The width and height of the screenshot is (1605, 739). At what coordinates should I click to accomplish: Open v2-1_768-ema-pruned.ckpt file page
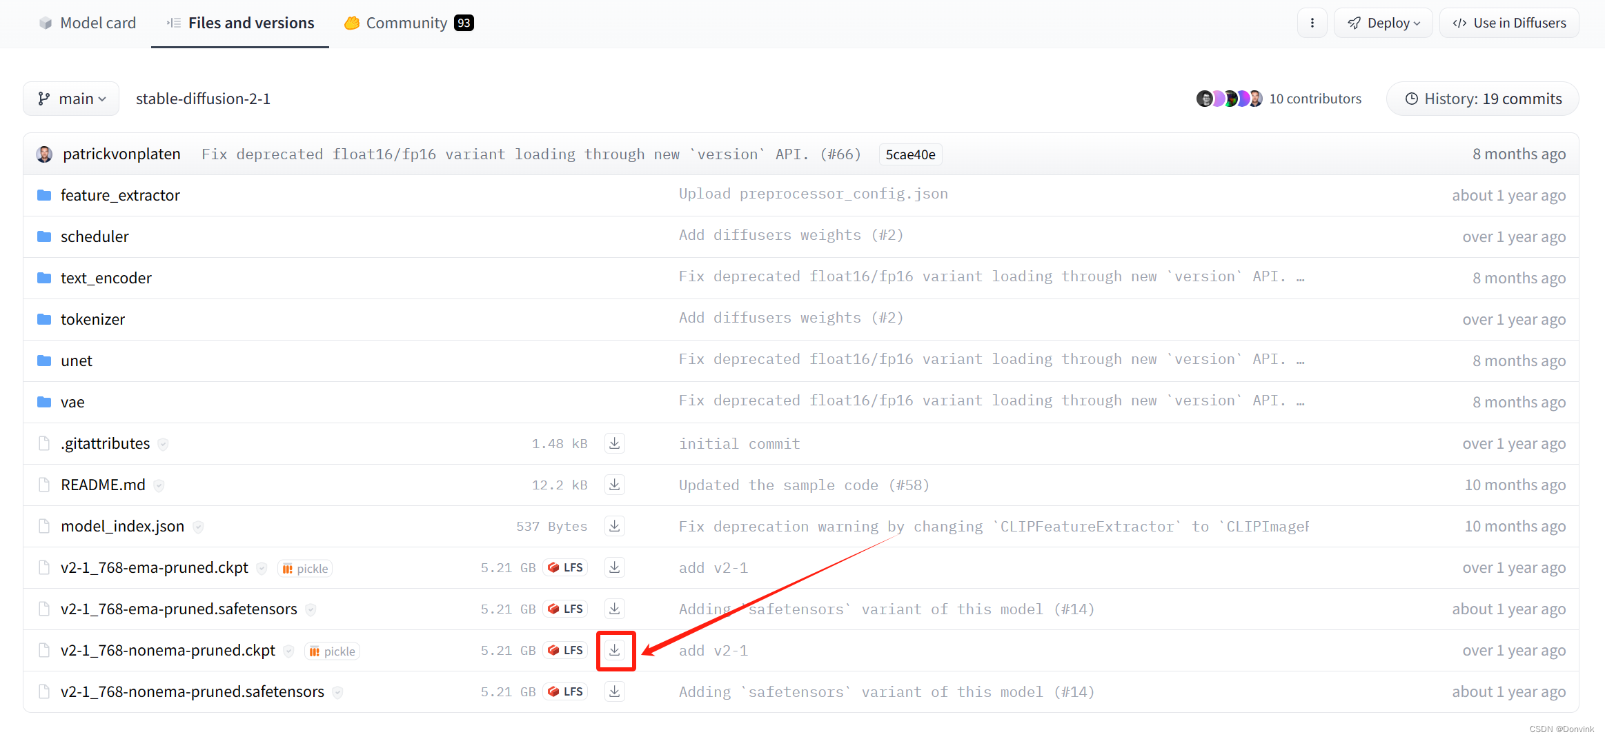click(x=155, y=567)
